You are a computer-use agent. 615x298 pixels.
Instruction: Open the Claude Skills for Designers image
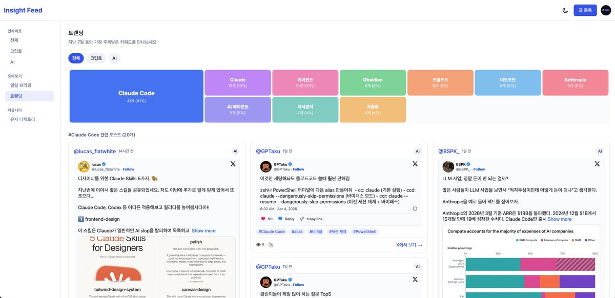[x=157, y=267]
